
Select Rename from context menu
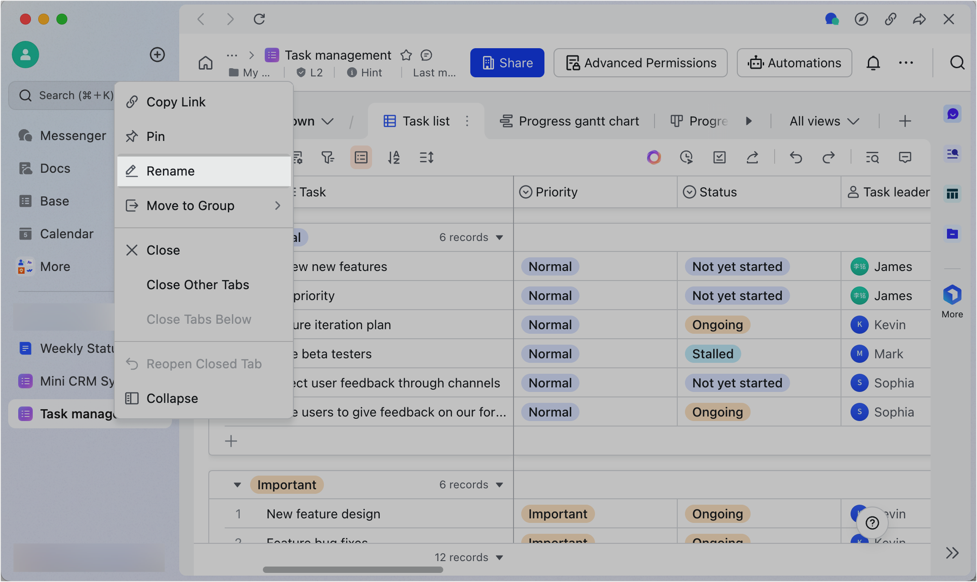pyautogui.click(x=204, y=171)
